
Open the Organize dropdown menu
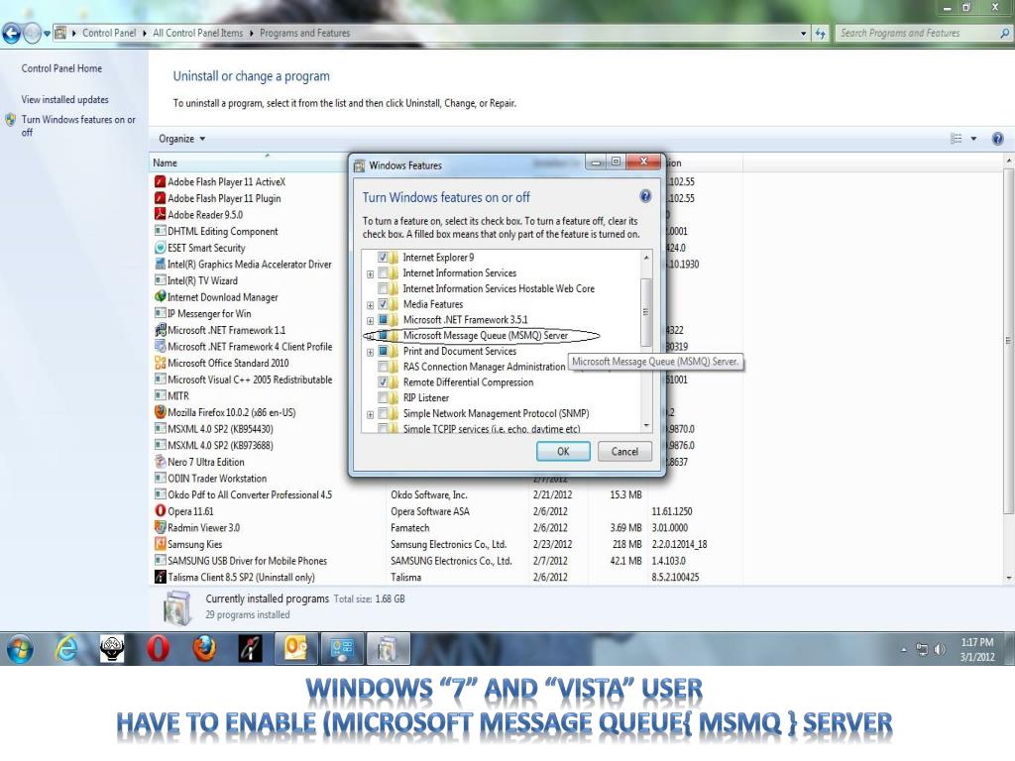tap(182, 139)
